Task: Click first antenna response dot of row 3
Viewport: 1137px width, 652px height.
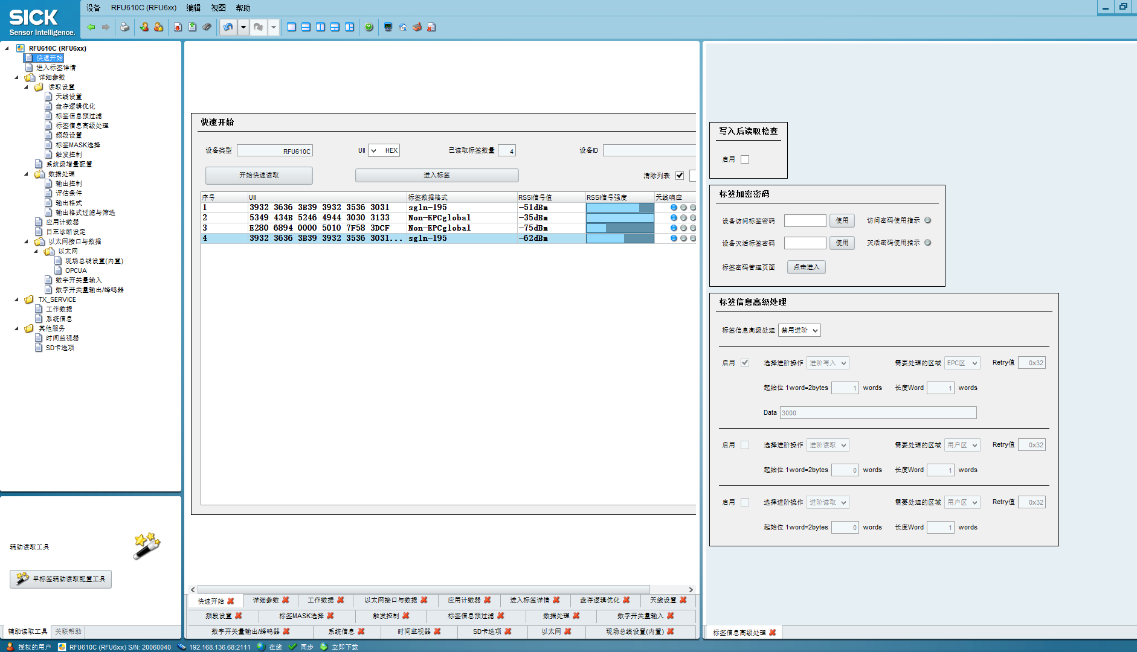Action: [674, 228]
